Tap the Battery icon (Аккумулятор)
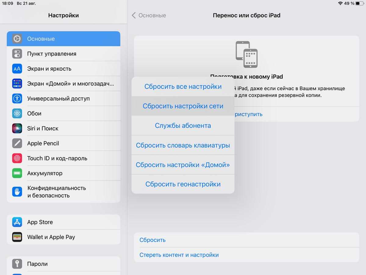366x275 pixels. click(17, 173)
